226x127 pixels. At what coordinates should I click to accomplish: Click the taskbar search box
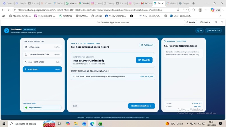click(x=32, y=124)
